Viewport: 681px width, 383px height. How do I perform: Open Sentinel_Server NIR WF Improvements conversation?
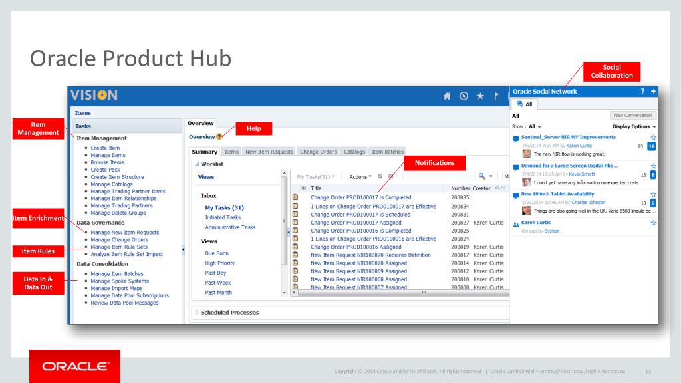click(568, 137)
